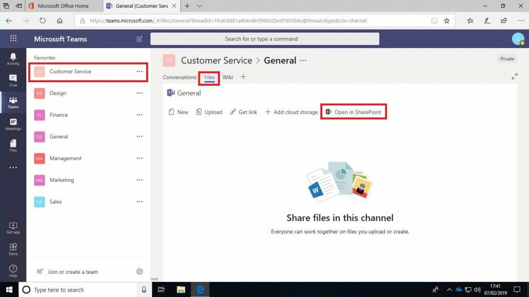529x297 pixels.
Task: Open more options for Customer Service team
Action: (139, 71)
